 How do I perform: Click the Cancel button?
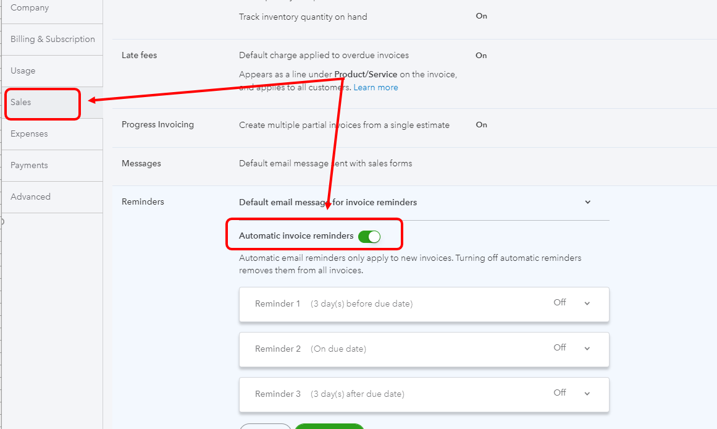[266, 427]
